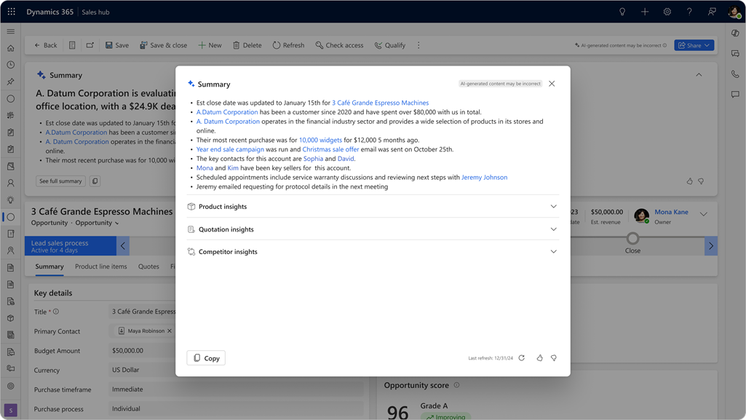The image size is (746, 420).
Task: Select the Quotes tab
Action: pos(148,266)
